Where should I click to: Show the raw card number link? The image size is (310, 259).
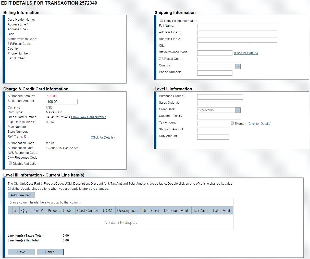(88, 117)
